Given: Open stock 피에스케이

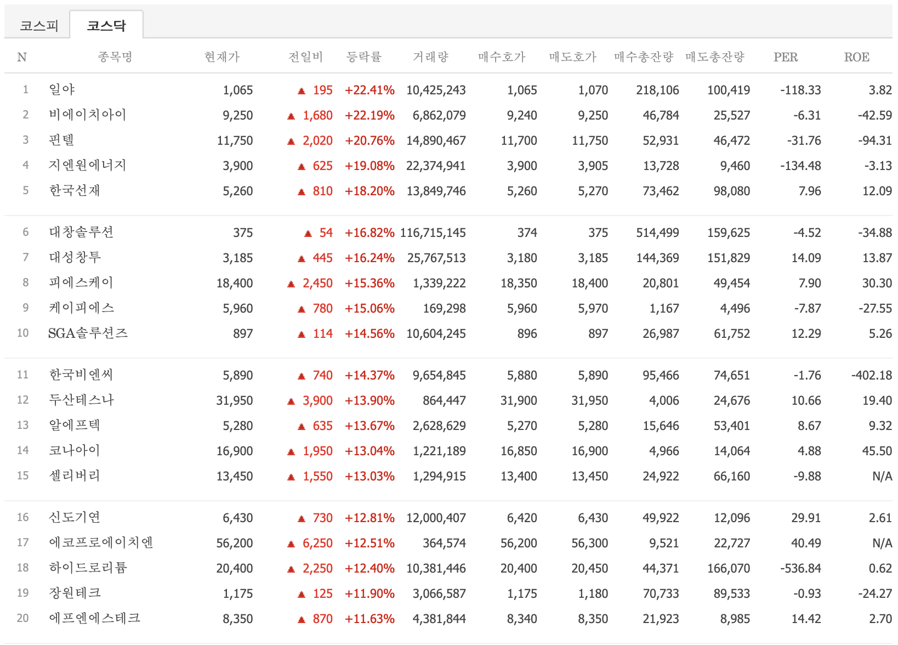Looking at the screenshot, I should coord(81,282).
